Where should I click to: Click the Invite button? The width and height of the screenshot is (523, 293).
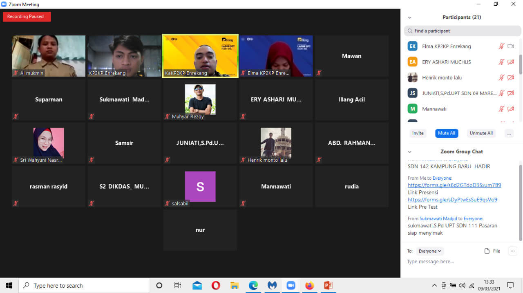418,133
